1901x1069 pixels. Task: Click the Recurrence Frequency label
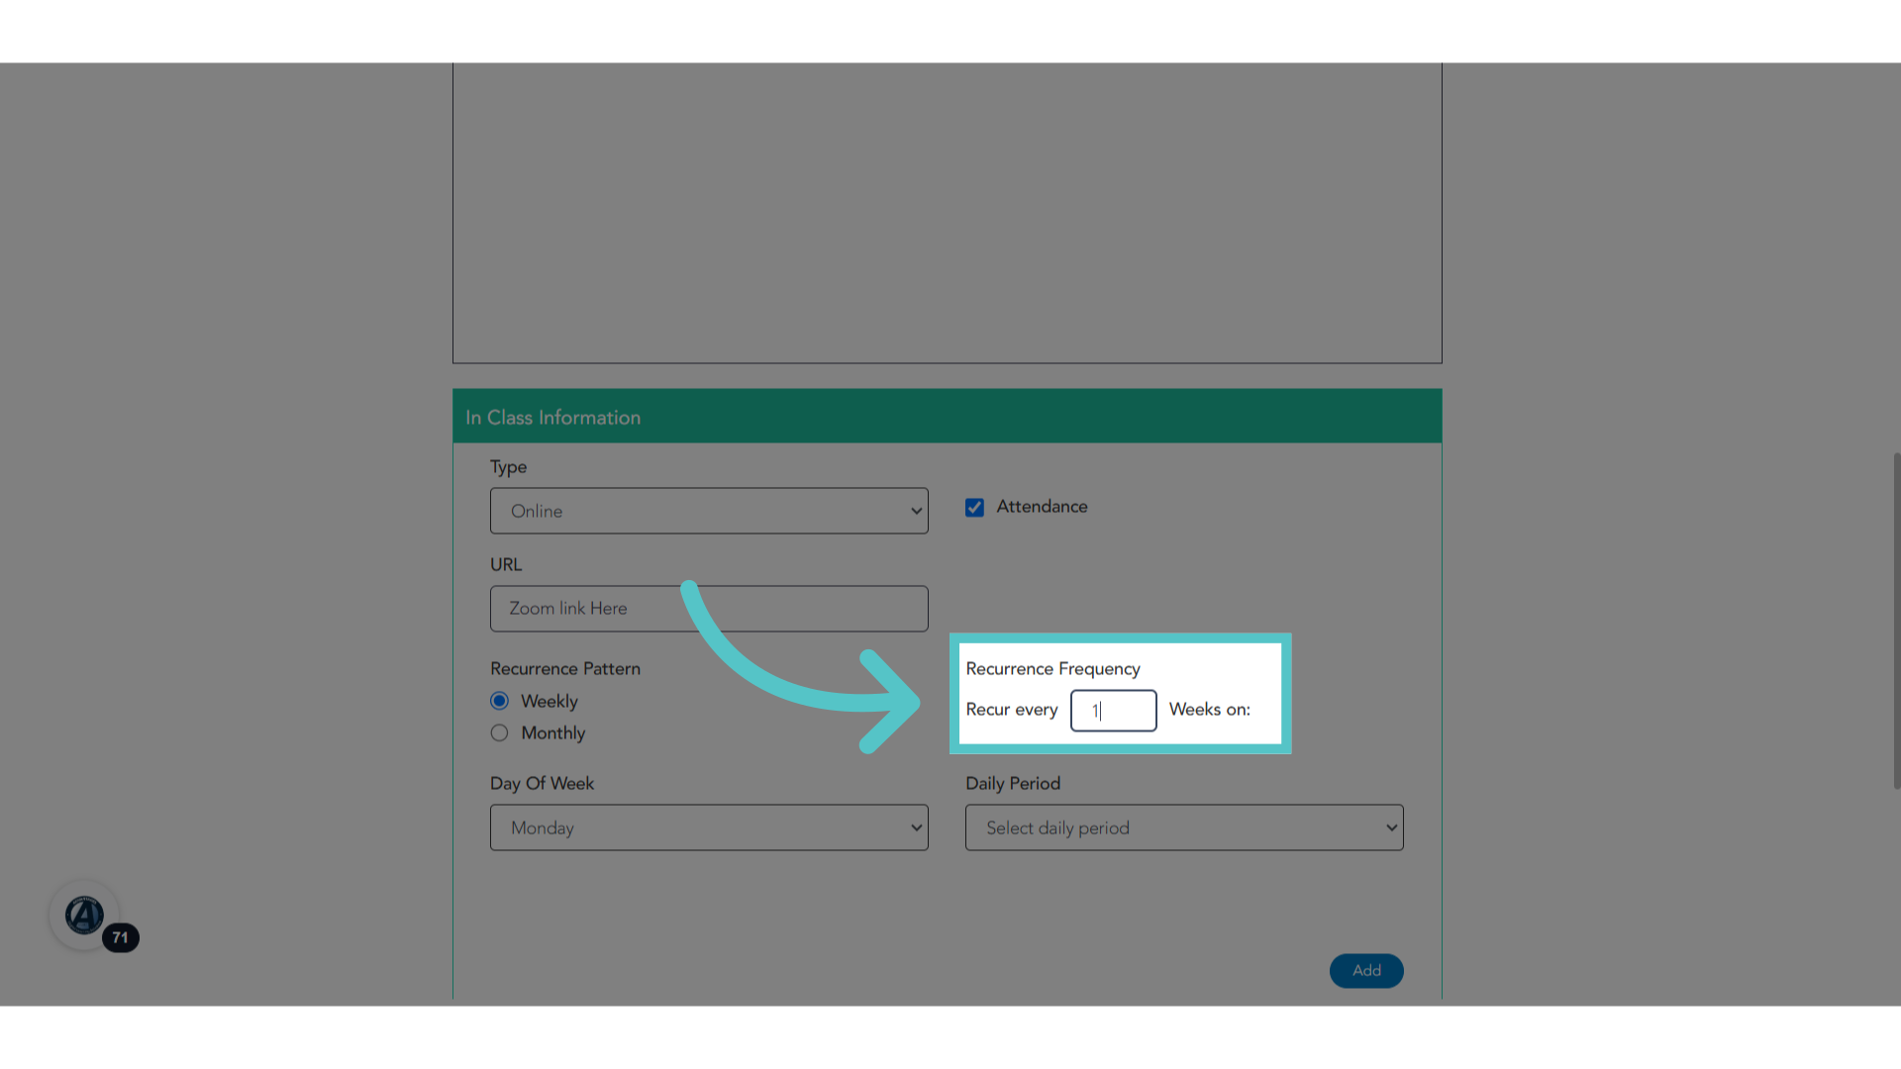point(1053,669)
